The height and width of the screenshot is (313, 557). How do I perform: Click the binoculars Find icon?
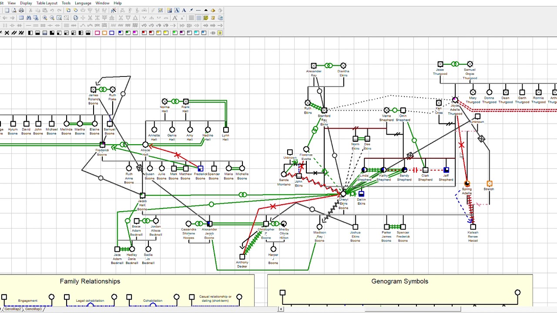[28, 18]
